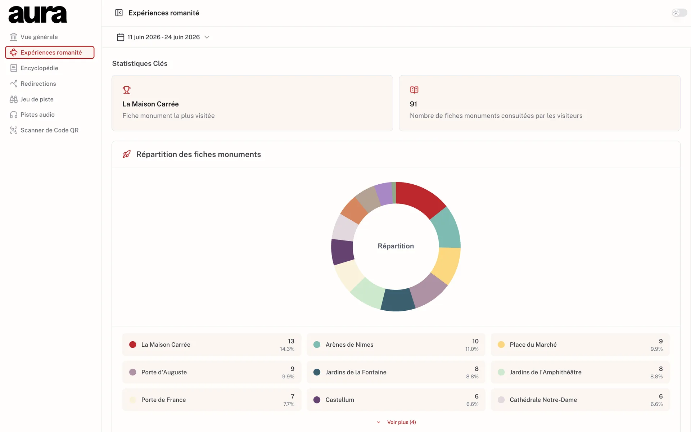The image size is (691, 432).
Task: Click the 11 juin 2026 - 24 juin 2026 date text
Action: click(164, 37)
